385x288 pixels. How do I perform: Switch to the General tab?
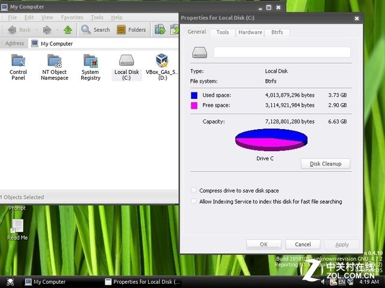coord(197,32)
